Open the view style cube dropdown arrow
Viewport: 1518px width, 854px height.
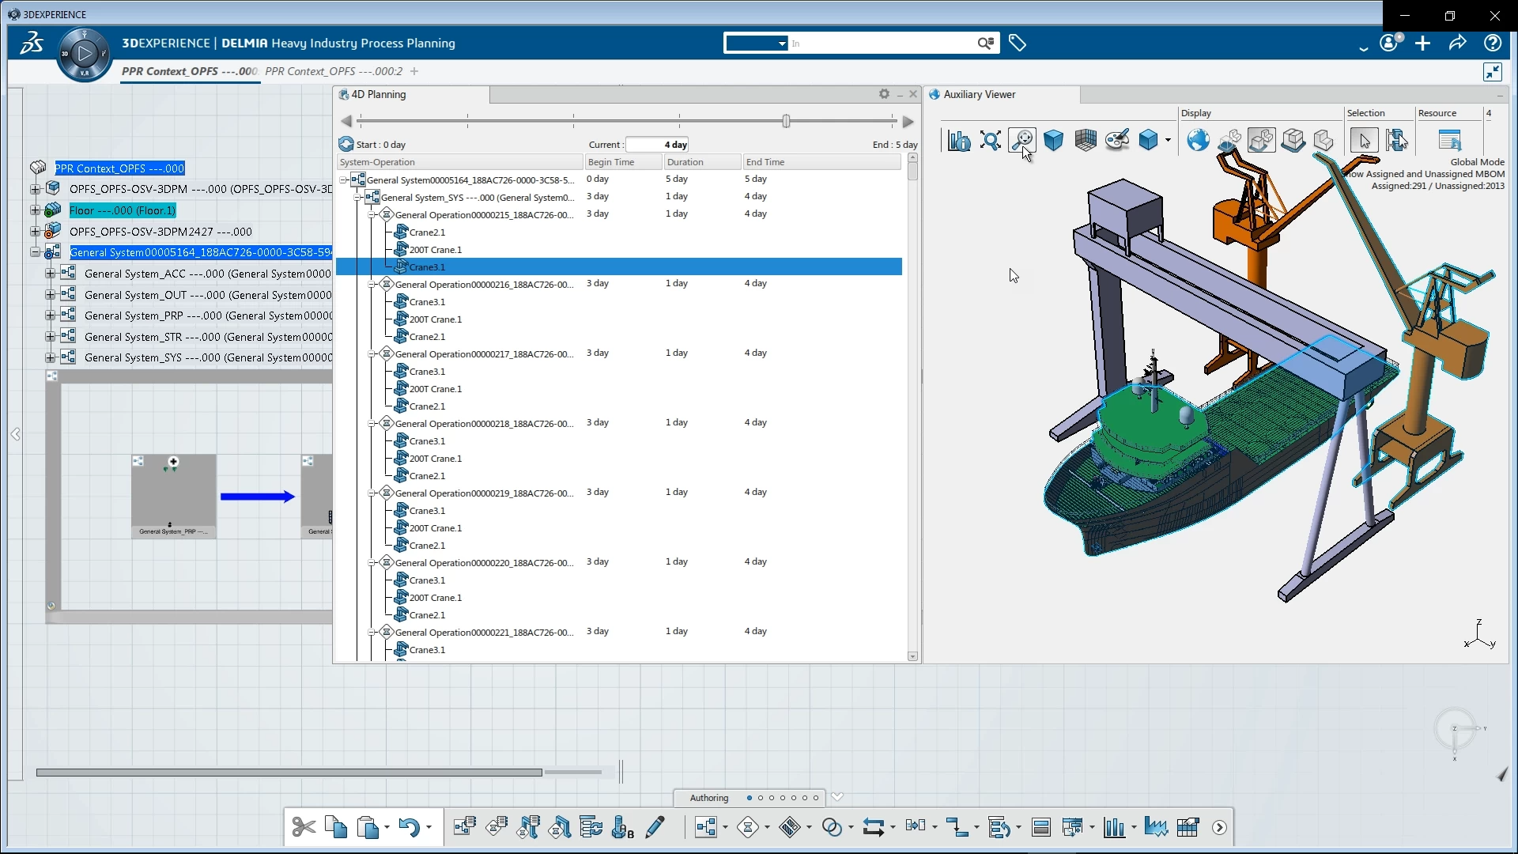coord(1168,141)
